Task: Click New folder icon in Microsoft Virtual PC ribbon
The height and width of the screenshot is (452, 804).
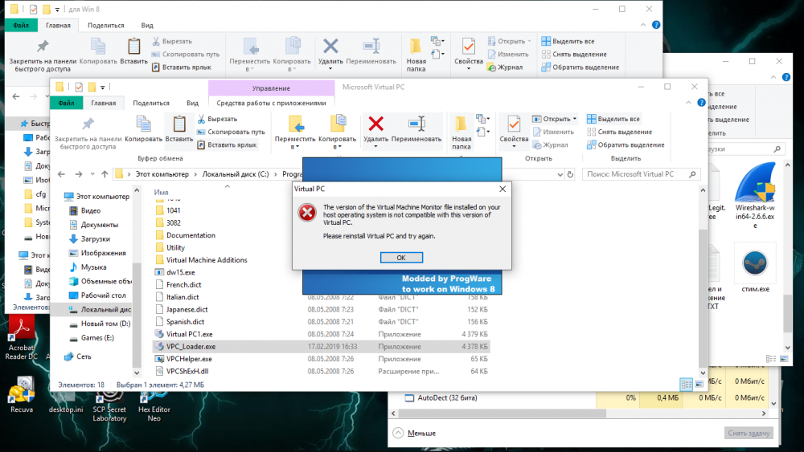Action: pos(461,124)
